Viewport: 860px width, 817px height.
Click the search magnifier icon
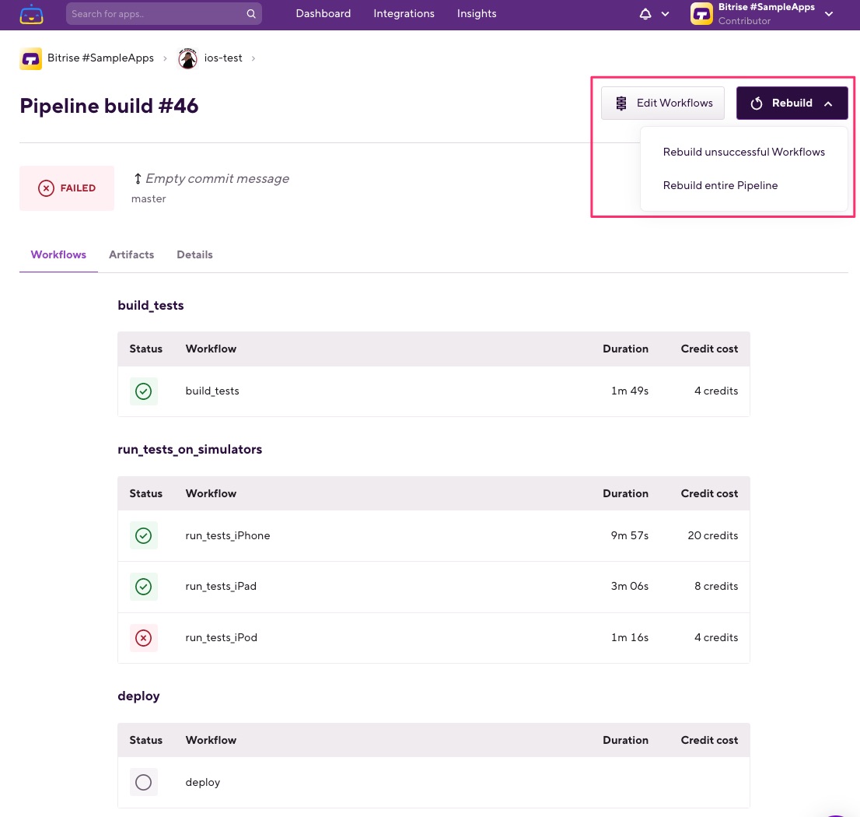[x=250, y=13]
